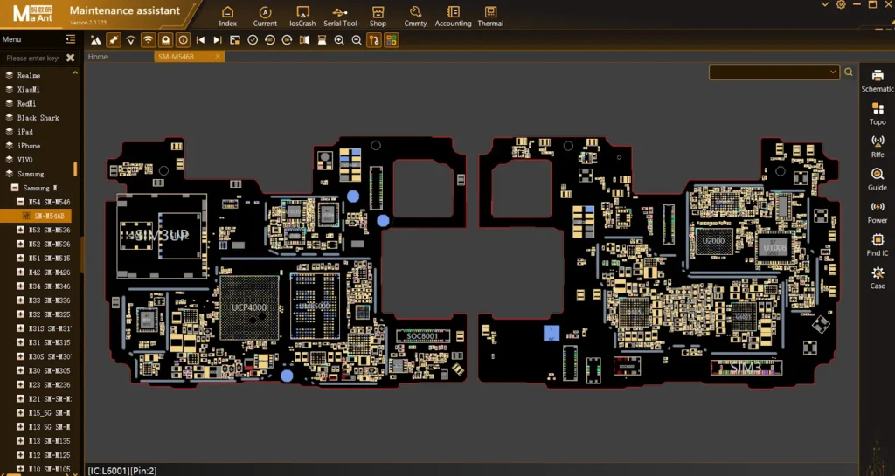Close the SM-M546B tab
The image size is (895, 476).
coord(219,57)
